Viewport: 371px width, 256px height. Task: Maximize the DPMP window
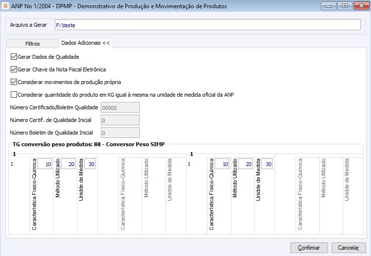(x=345, y=6)
